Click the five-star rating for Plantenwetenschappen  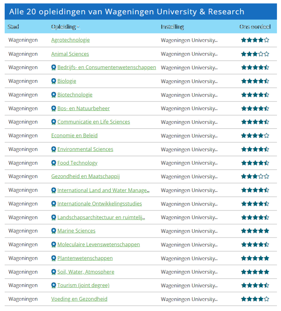click(x=255, y=258)
